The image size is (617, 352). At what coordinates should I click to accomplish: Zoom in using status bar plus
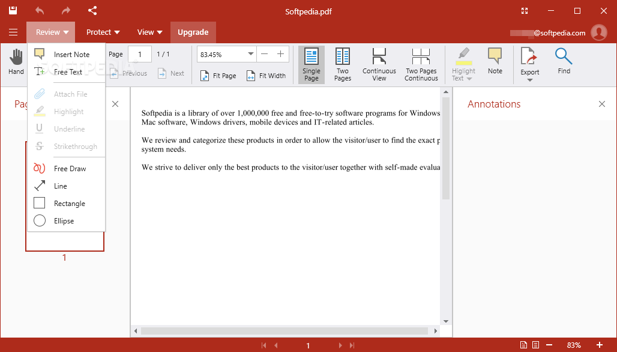click(x=599, y=345)
